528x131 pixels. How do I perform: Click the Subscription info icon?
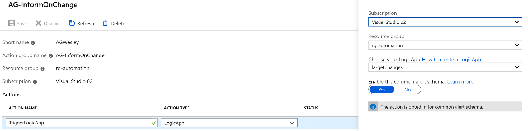pyautogui.click(x=35, y=82)
